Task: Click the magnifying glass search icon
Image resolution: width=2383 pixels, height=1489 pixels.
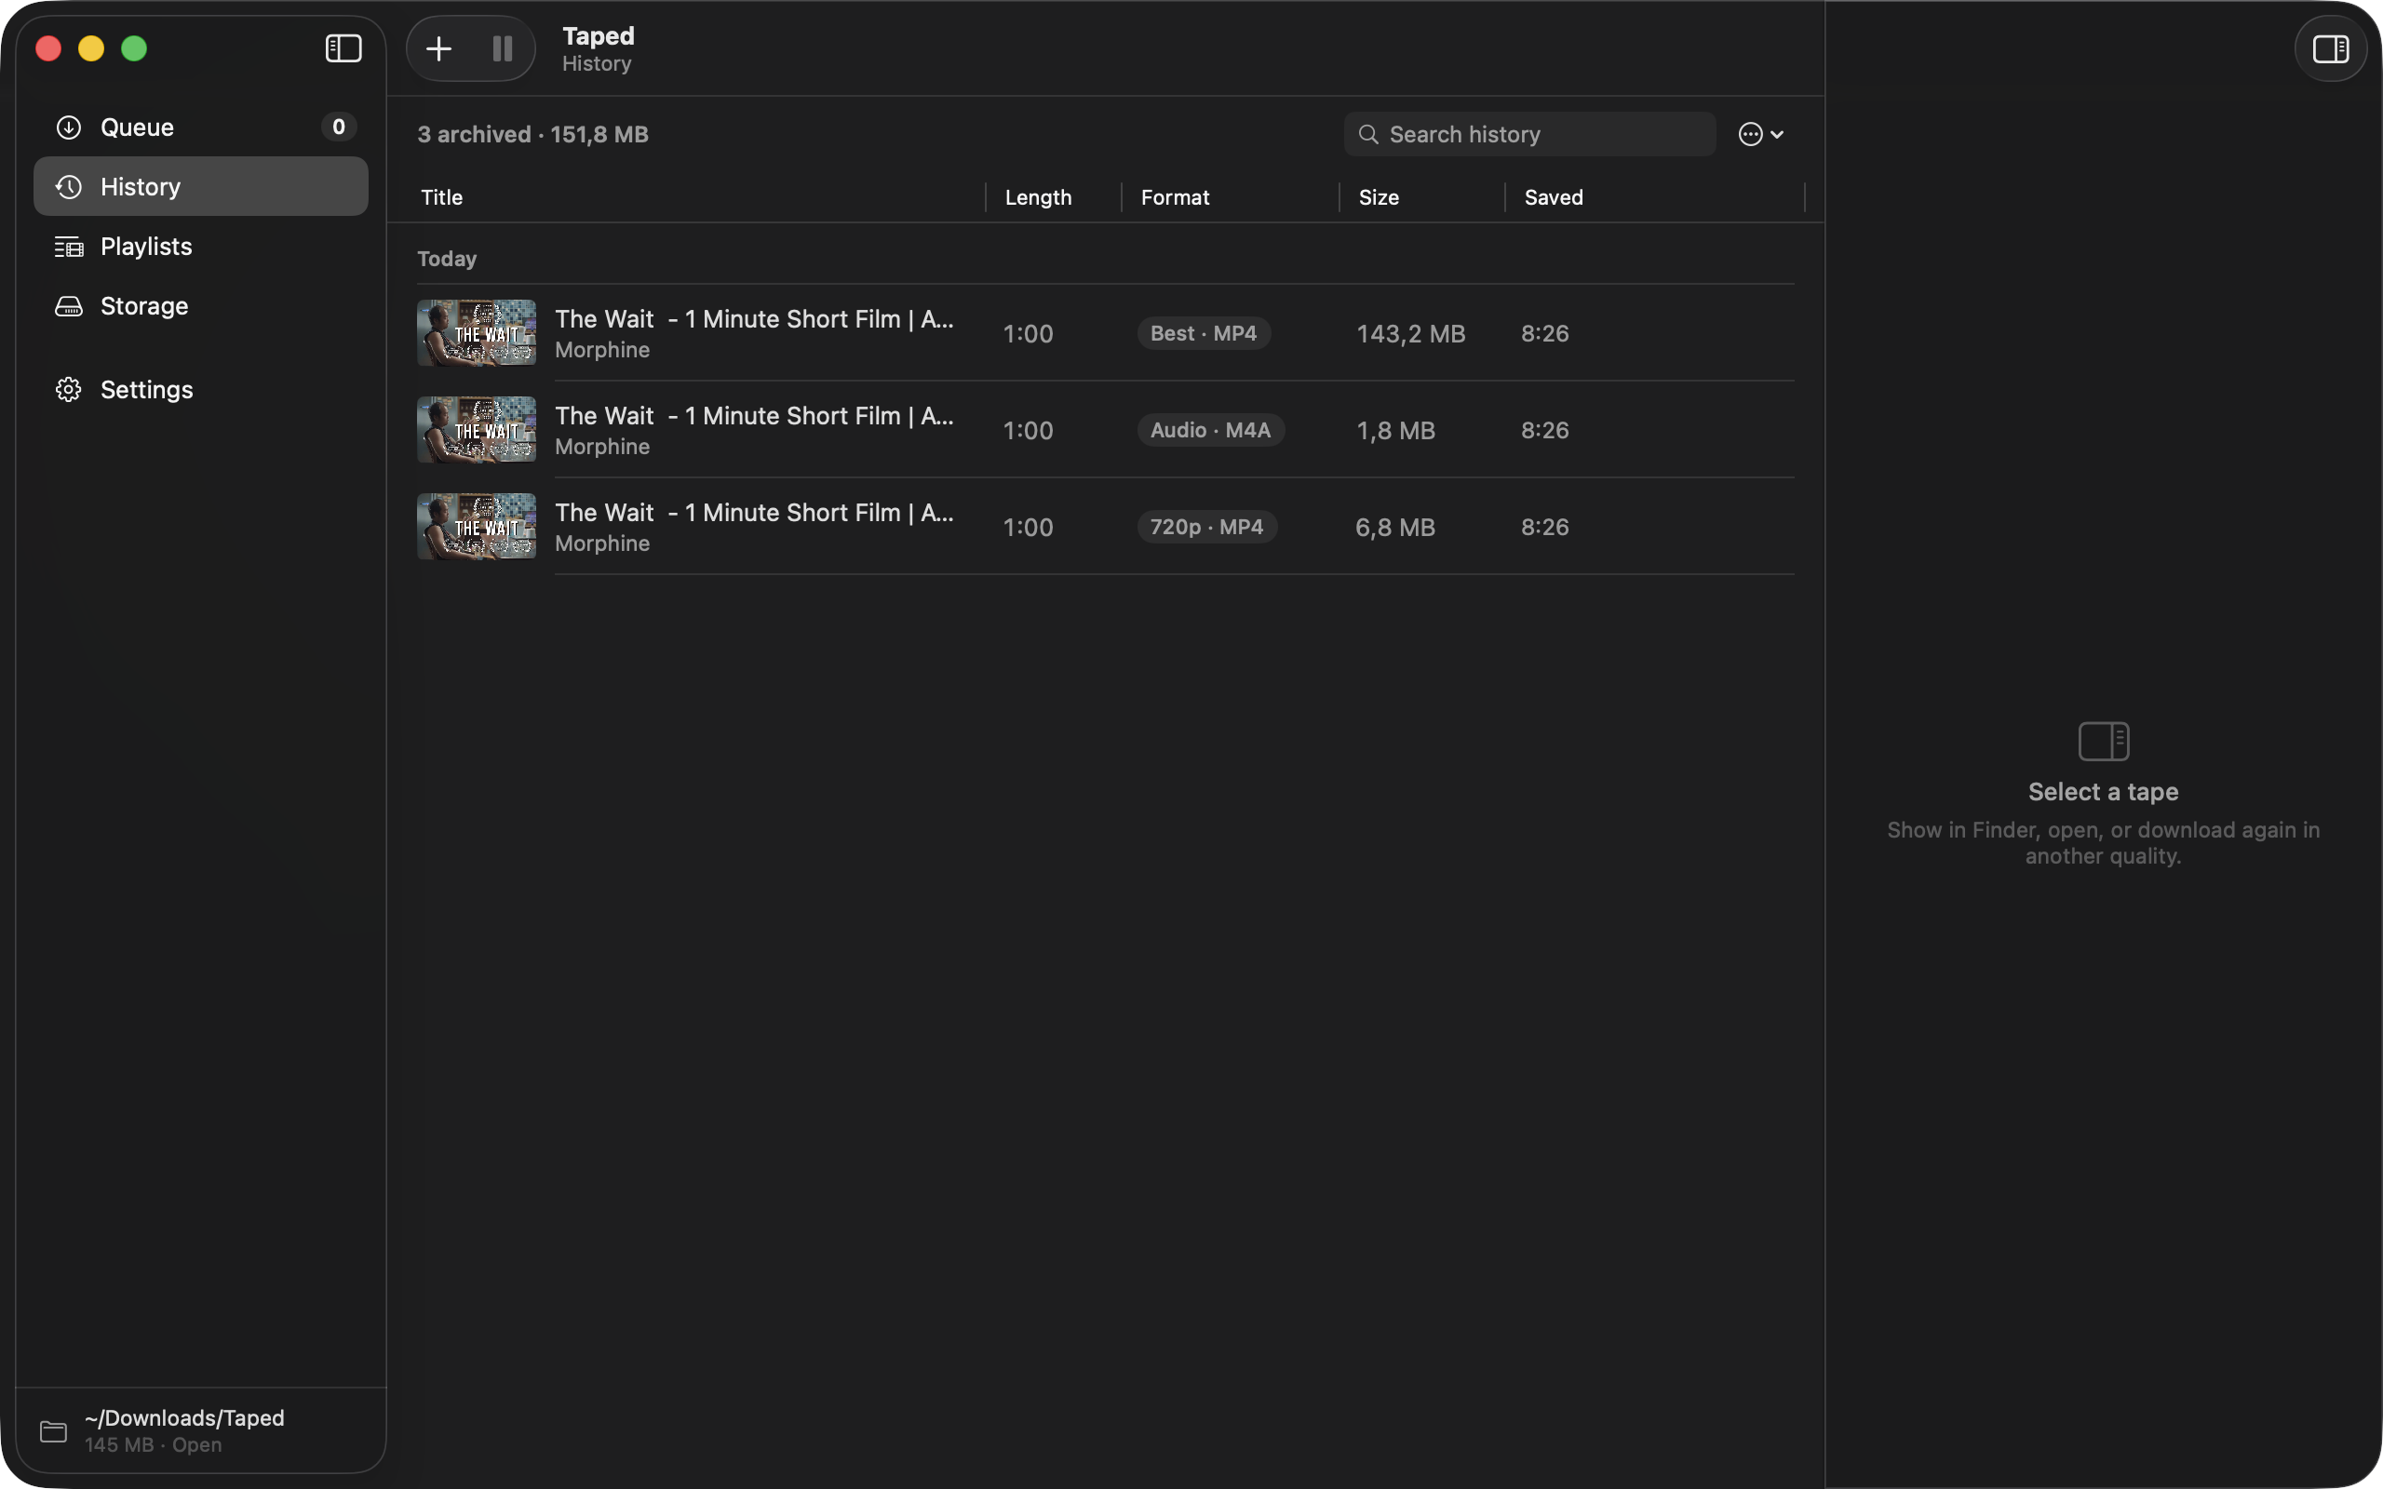Action: [x=1367, y=134]
